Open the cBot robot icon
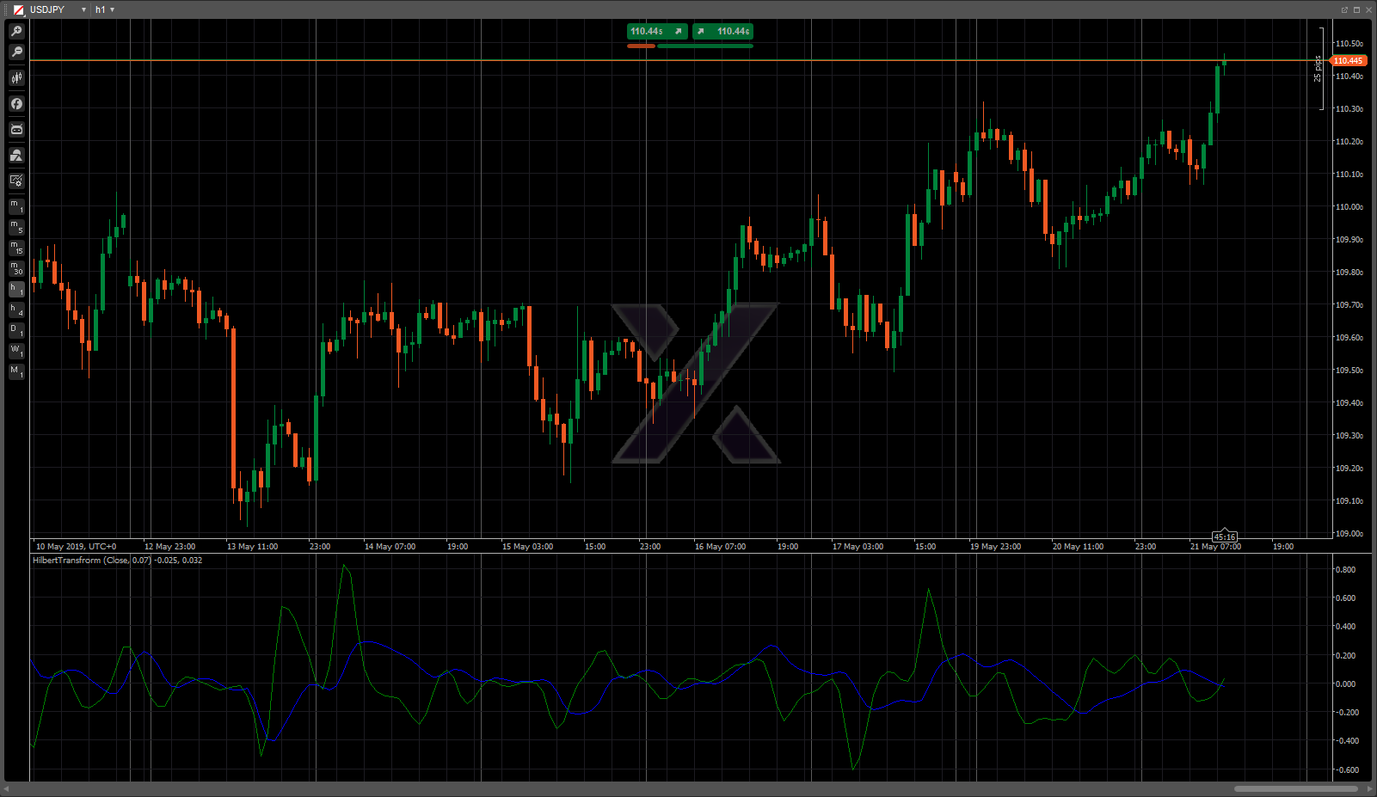The width and height of the screenshot is (1377, 797). (x=16, y=130)
